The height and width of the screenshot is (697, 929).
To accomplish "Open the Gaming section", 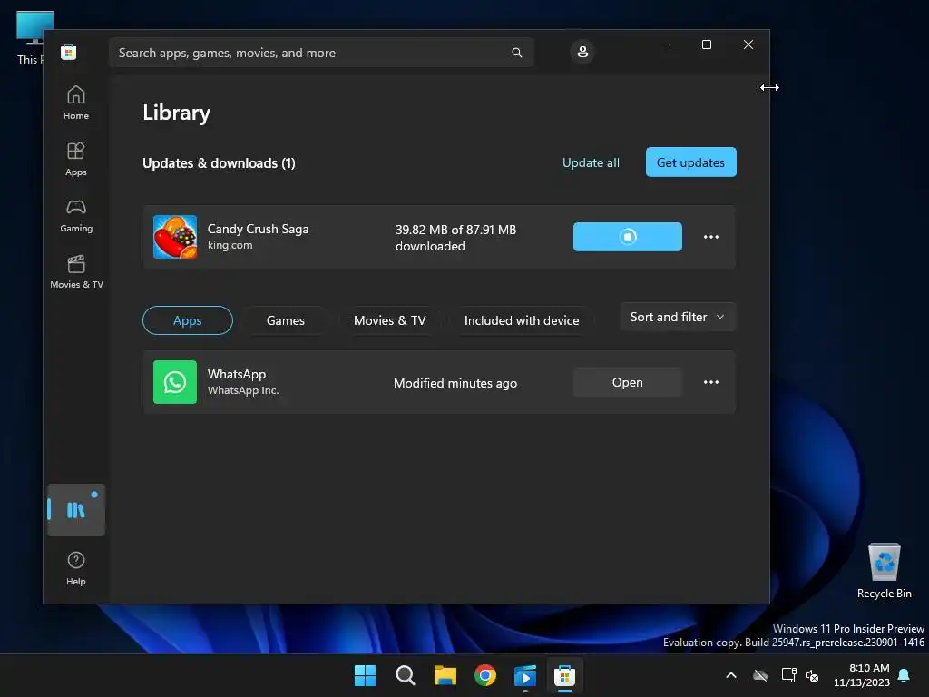I will tap(76, 215).
